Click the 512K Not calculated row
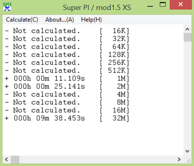Image resolution: width=194 pixels, height=166 pixels. [67, 71]
